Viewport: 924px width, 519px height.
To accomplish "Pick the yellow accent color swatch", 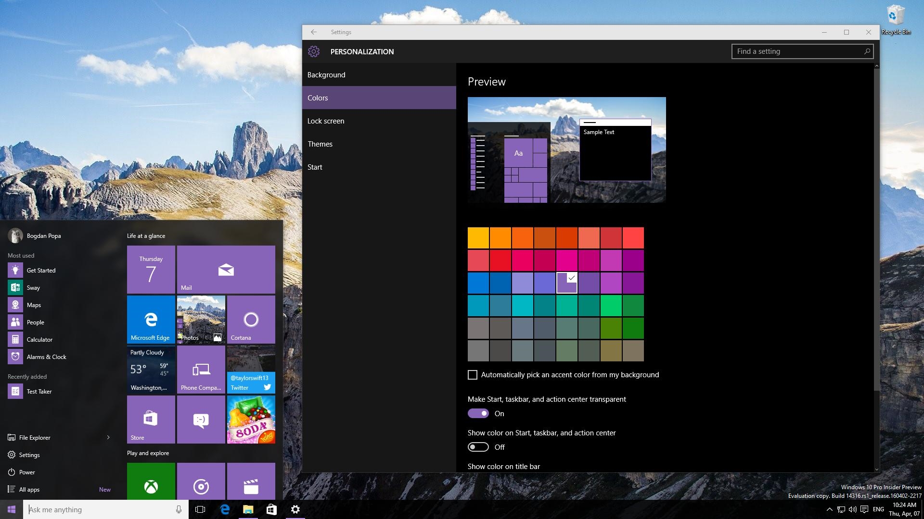I will 478,238.
